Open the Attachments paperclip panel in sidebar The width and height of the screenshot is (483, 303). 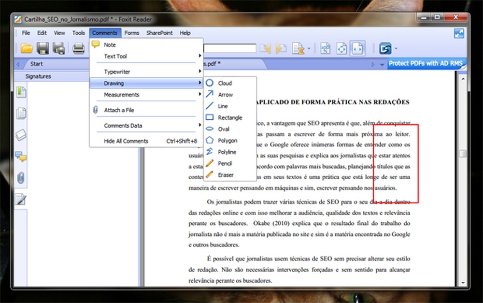tap(21, 178)
